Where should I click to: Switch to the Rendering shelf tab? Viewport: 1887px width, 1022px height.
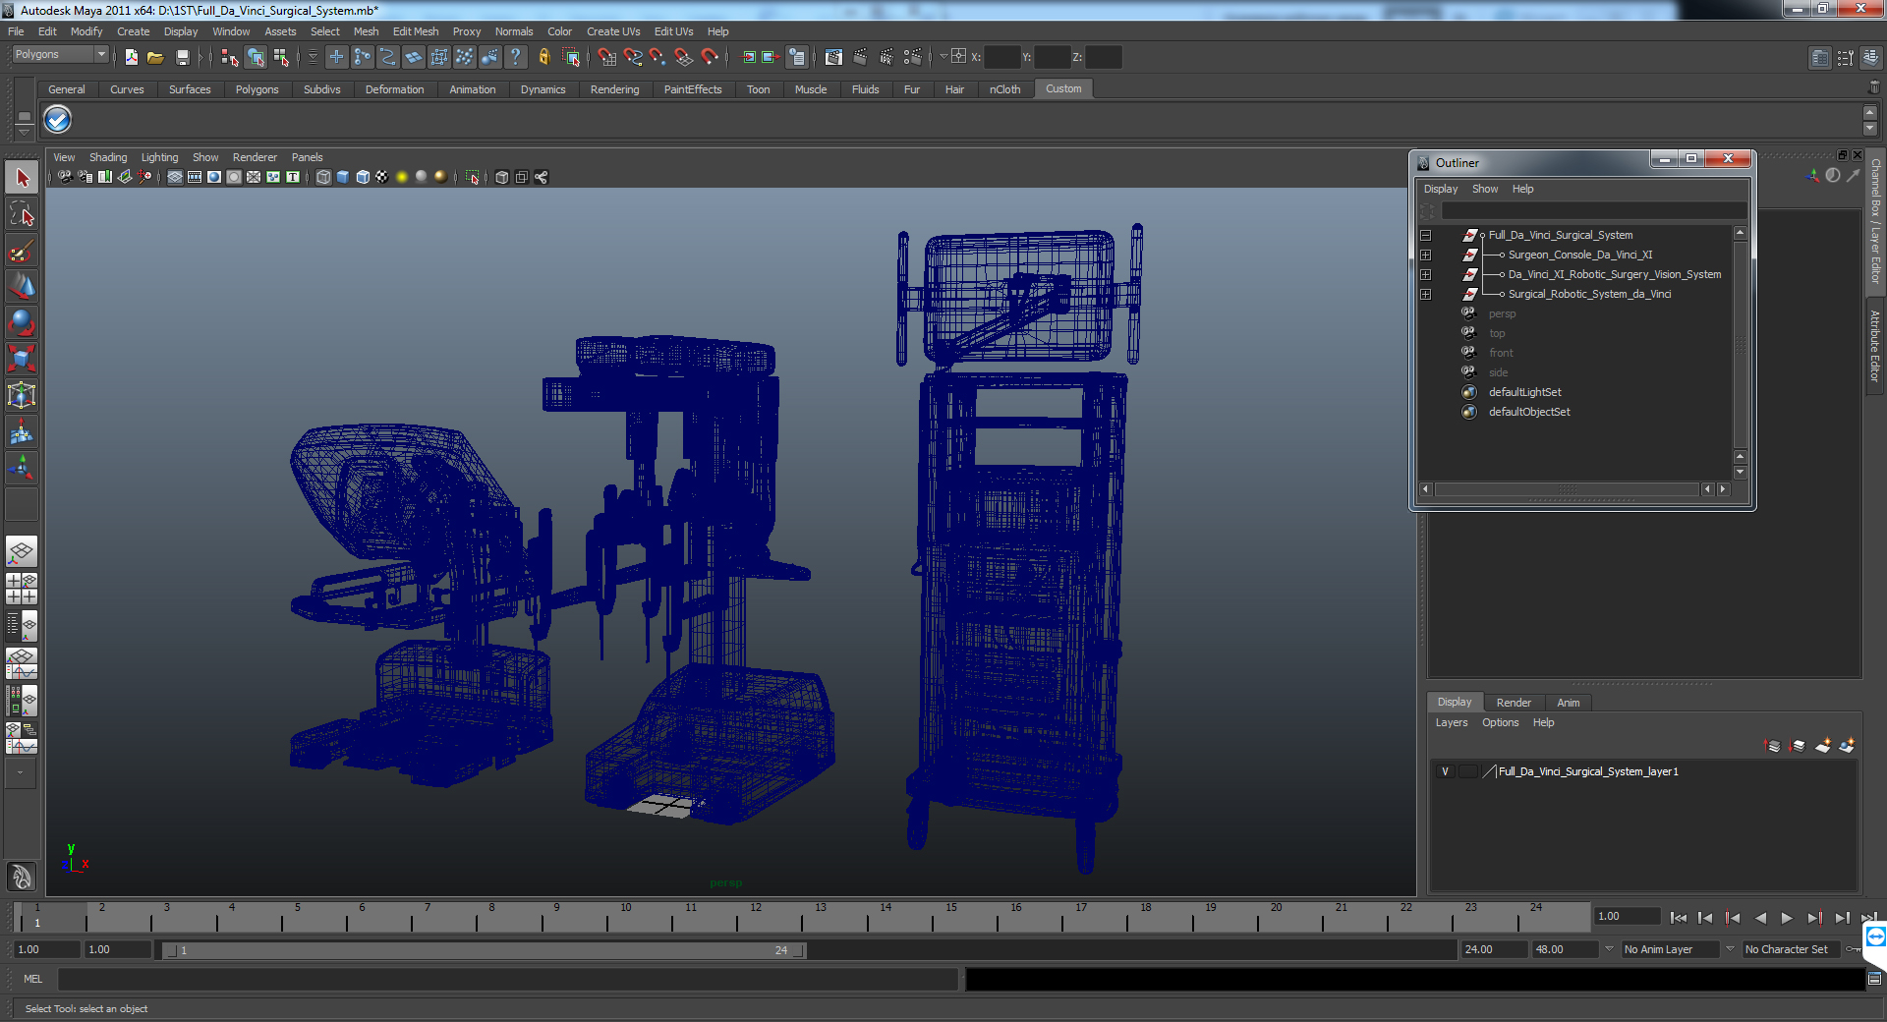[x=614, y=89]
